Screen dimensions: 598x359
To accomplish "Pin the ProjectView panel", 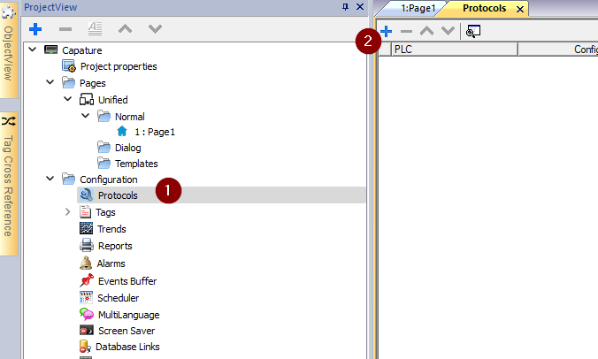I will tap(345, 7).
